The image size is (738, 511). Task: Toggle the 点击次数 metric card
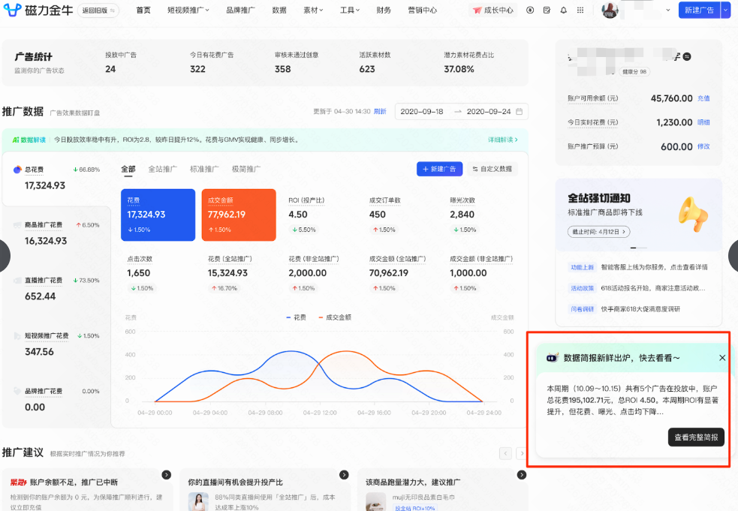(x=158, y=274)
